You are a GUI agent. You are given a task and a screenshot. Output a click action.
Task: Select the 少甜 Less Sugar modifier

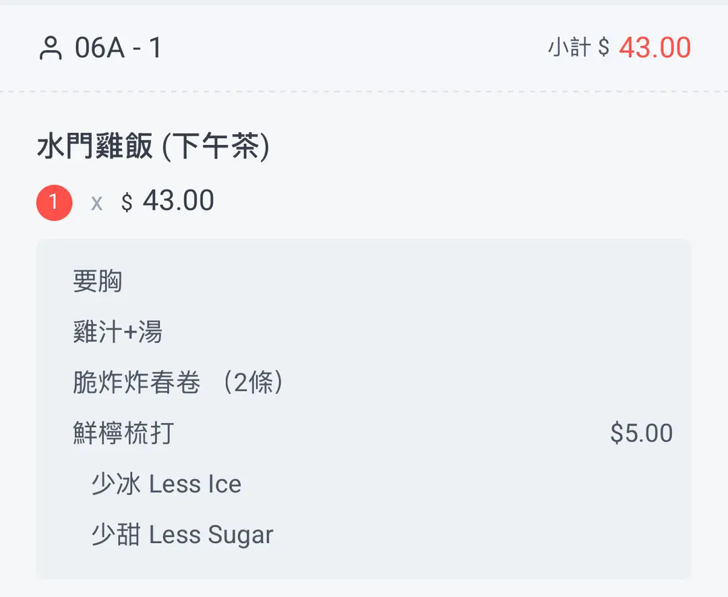click(x=182, y=535)
